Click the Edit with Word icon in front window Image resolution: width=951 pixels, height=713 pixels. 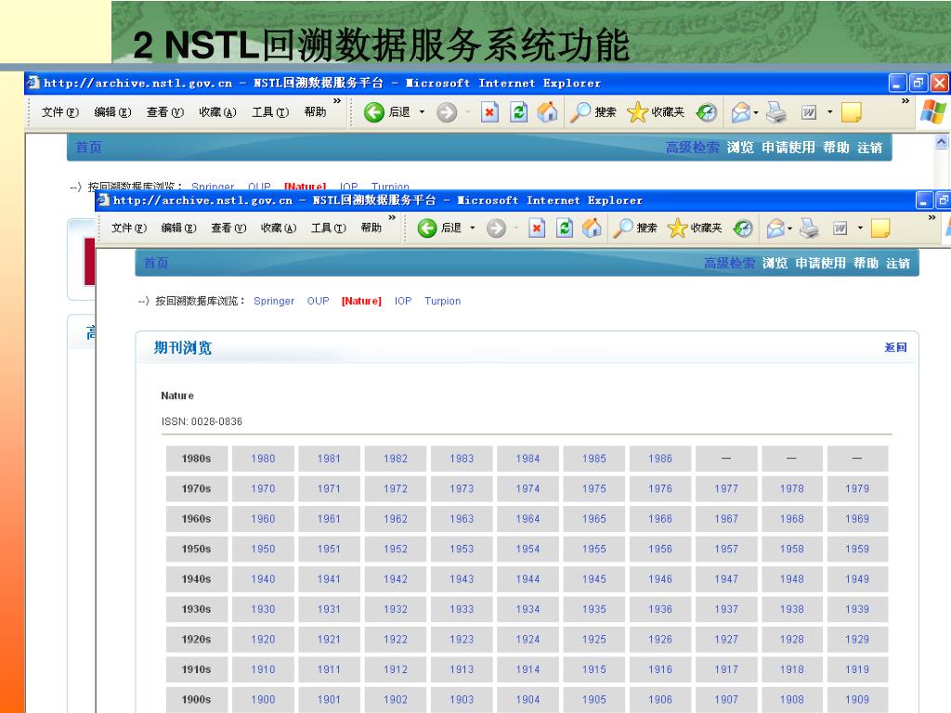click(840, 228)
